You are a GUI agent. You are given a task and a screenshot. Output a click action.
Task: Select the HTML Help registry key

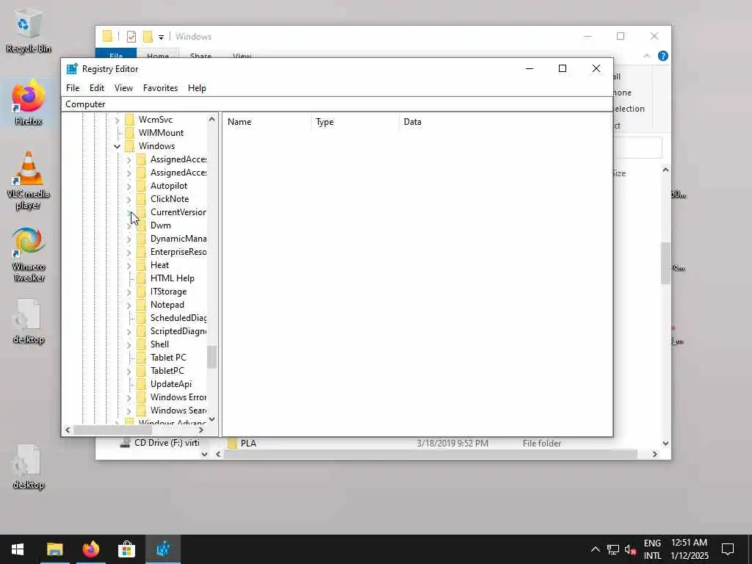[x=172, y=278]
